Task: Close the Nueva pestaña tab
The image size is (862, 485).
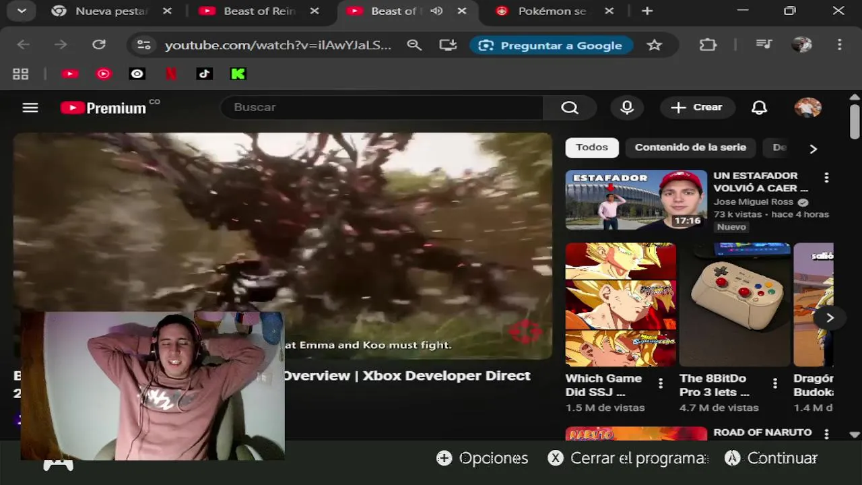Action: point(167,11)
